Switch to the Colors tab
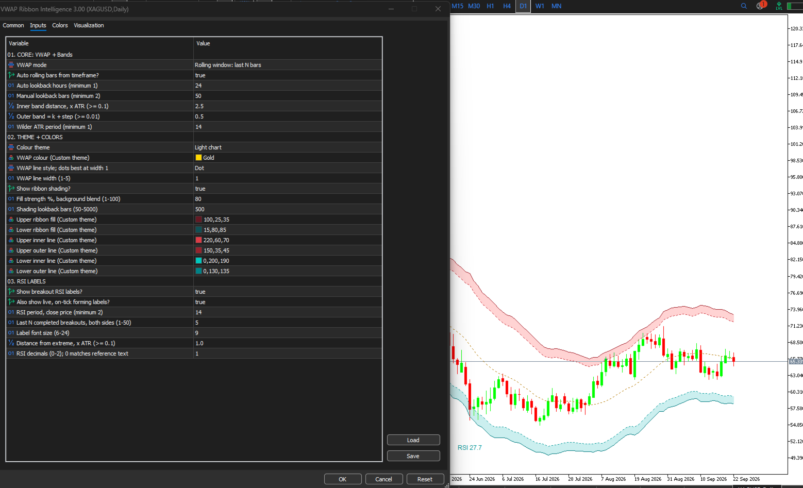 (60, 25)
